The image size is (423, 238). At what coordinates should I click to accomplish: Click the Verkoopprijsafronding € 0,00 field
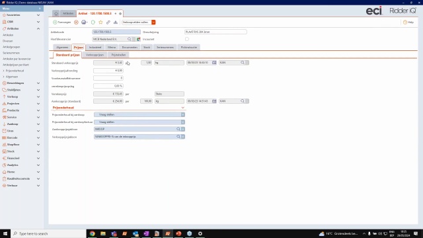108,71
